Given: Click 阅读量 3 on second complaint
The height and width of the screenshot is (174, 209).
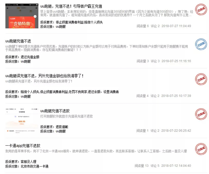Looking at the screenshot, I should click(x=143, y=61).
